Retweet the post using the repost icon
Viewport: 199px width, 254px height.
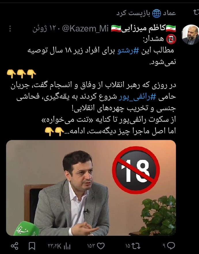136,246
